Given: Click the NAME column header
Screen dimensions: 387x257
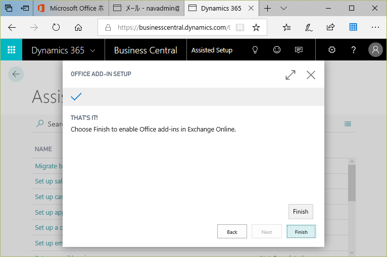Looking at the screenshot, I should [43, 149].
